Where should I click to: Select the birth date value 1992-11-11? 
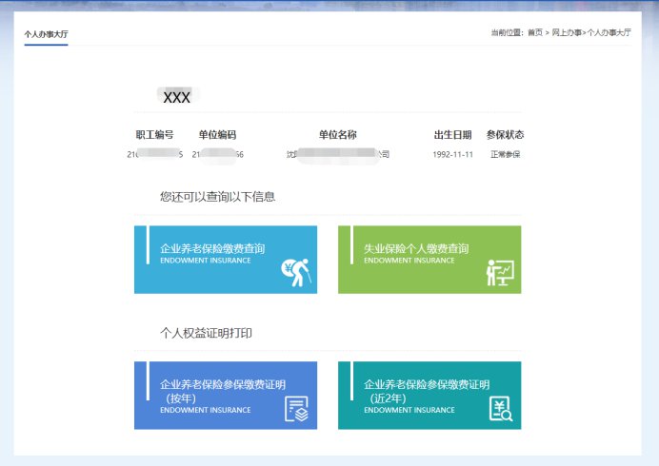(x=452, y=154)
